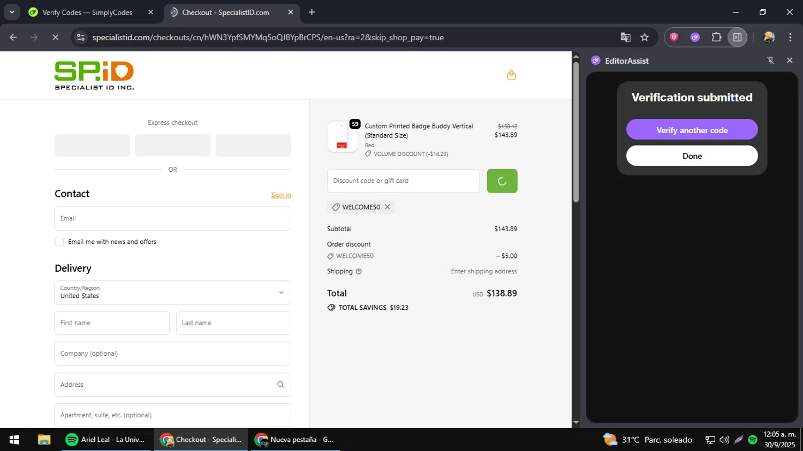Switch to Nueva pestaña Chrome taskbar window

pos(295,440)
